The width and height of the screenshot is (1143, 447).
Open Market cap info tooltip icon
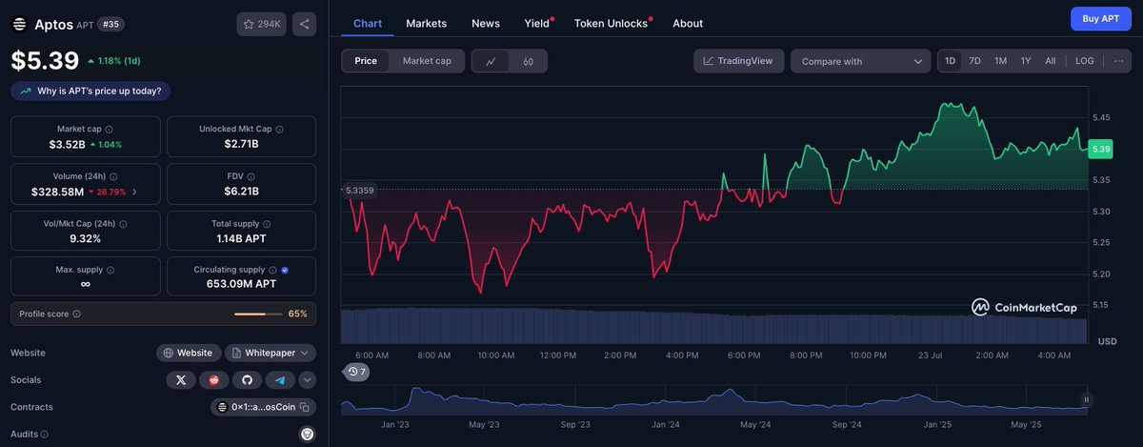click(109, 129)
